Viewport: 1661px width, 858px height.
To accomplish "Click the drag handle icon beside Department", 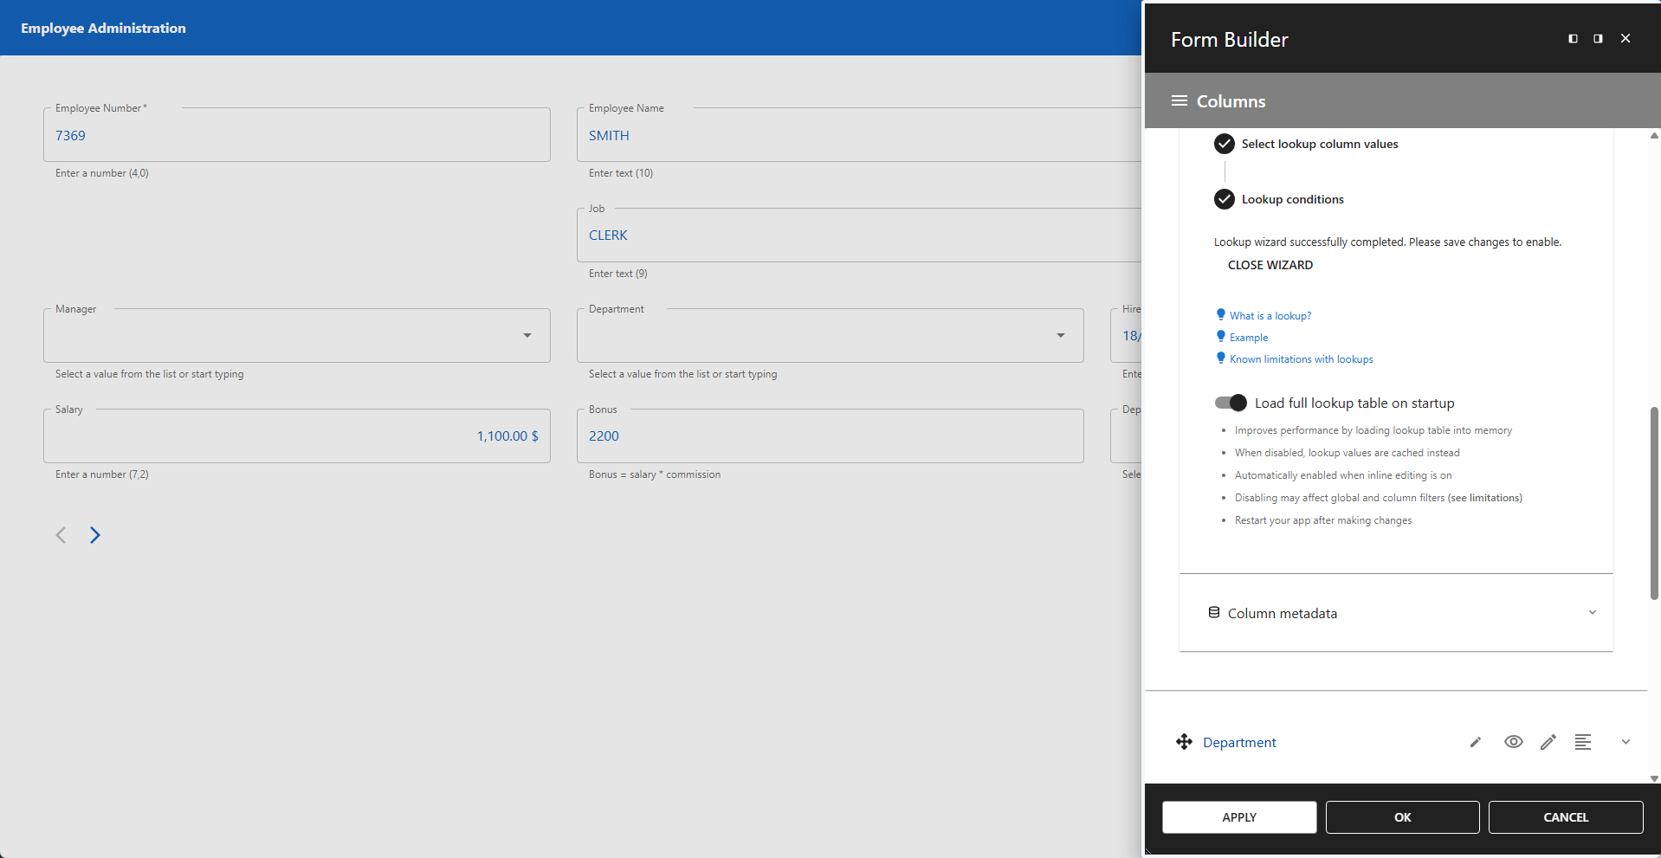I will coord(1185,742).
